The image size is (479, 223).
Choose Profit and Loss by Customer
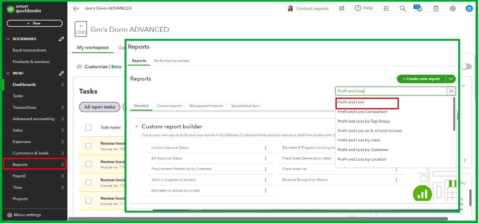(363, 150)
